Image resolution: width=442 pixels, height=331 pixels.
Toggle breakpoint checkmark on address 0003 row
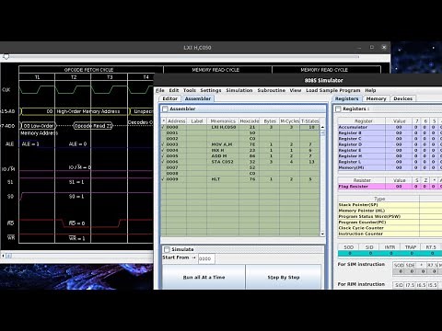163,144
